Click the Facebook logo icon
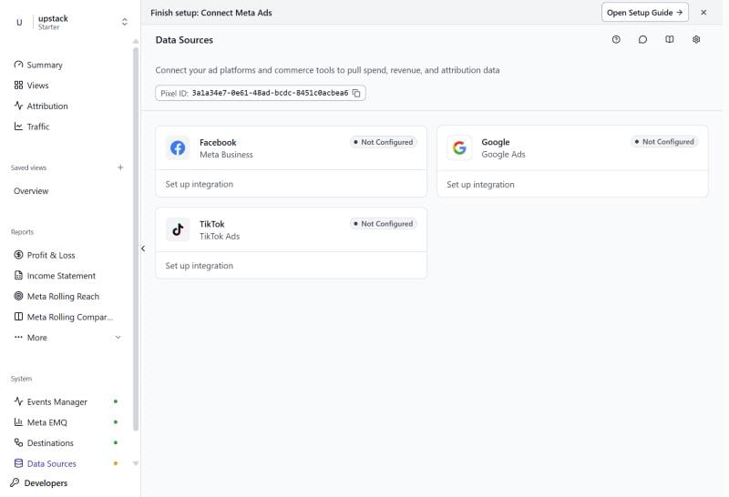This screenshot has width=729, height=497. [178, 148]
